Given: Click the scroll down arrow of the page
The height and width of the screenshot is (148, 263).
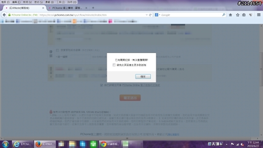Looking at the screenshot, I should (x=261, y=135).
